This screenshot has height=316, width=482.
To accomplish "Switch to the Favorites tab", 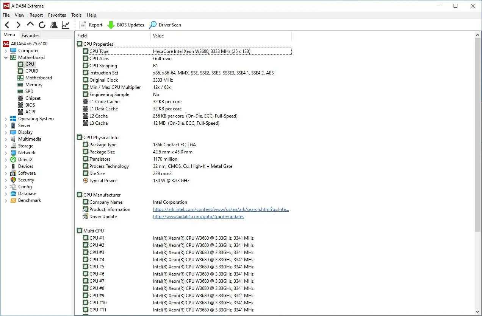I will 30,36.
